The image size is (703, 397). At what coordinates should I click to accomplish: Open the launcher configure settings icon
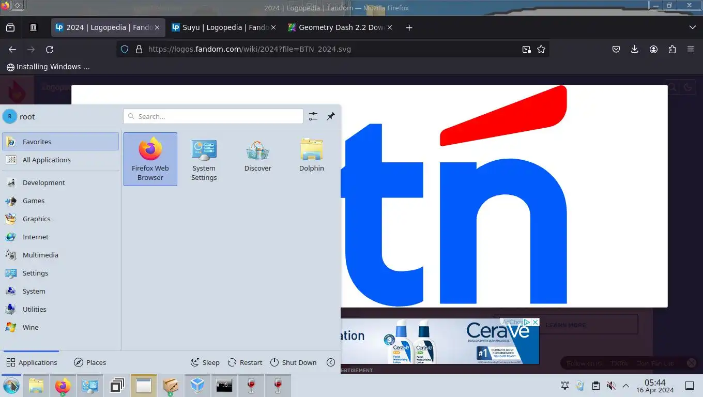(x=313, y=116)
